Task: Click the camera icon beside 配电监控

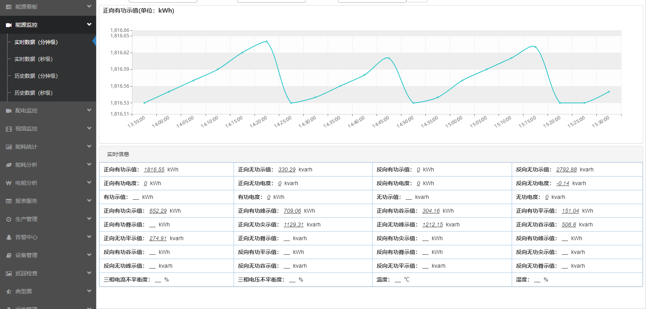Action: (x=9, y=111)
